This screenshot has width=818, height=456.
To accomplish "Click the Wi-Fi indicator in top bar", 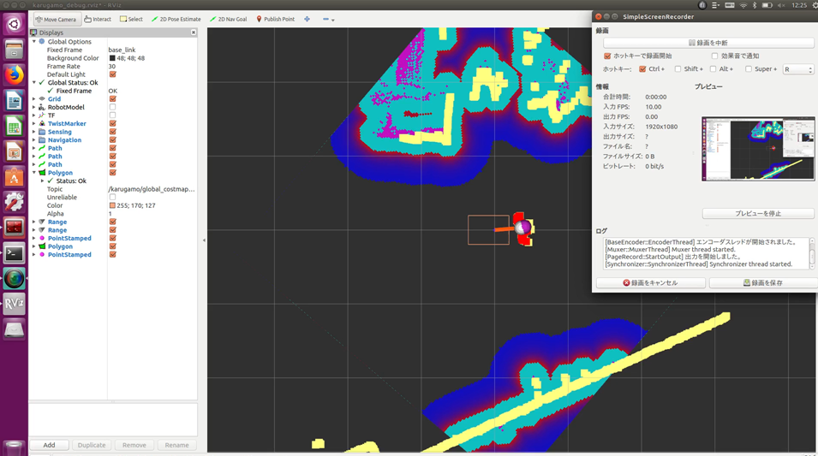I will click(x=743, y=5).
